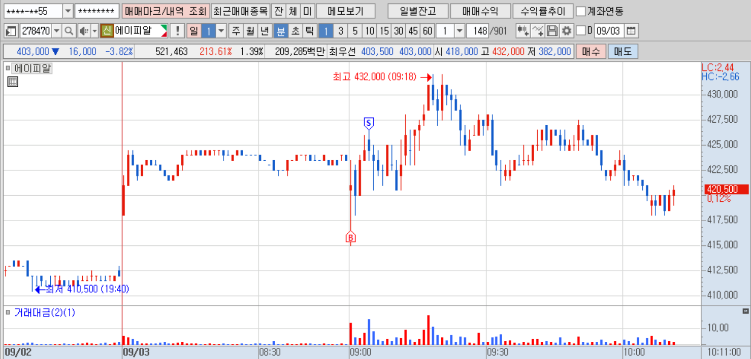Expand the 일 period value dropdown

(221, 31)
